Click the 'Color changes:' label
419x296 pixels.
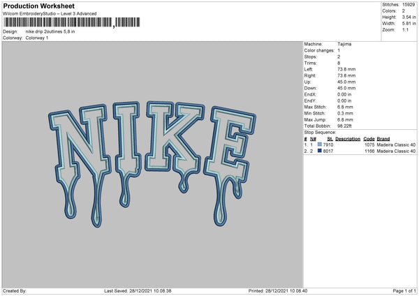pyautogui.click(x=319, y=50)
